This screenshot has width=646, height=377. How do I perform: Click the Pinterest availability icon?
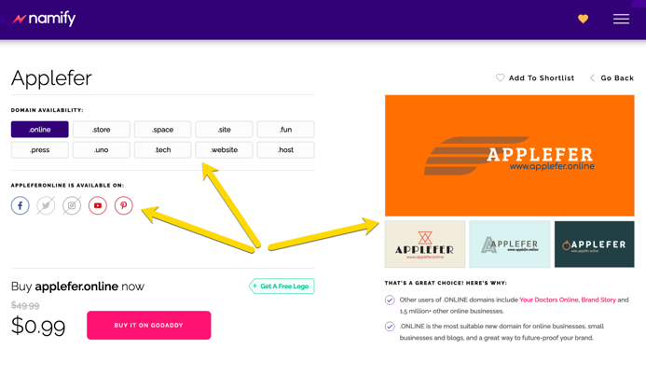pyautogui.click(x=124, y=205)
